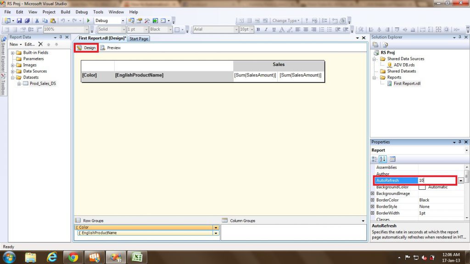Click the Save icon in the toolbar
Screen dimensions: 470x264
tap(20, 21)
